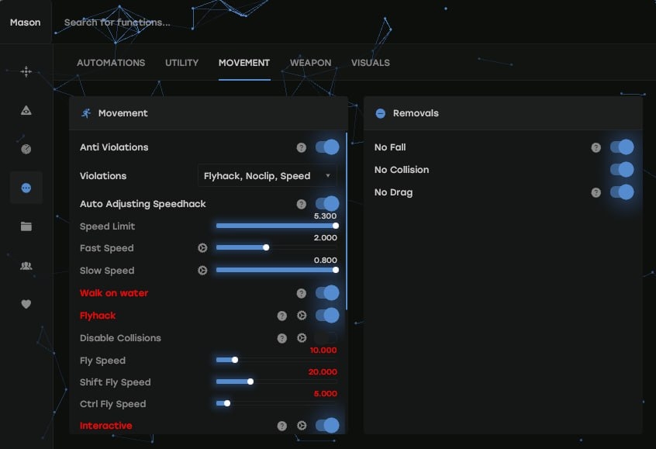
Task: Click the Shift Fly Speed slider handle
Action: tap(250, 382)
